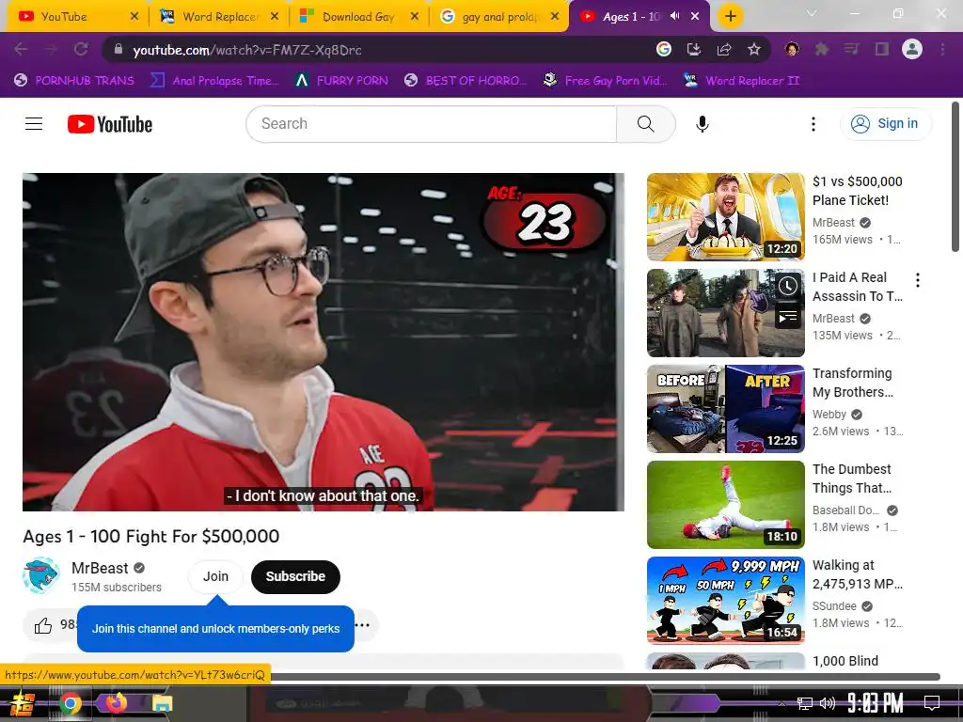Viewport: 963px width, 722px height.
Task: Bookmark this page with the star icon
Action: coord(754,49)
